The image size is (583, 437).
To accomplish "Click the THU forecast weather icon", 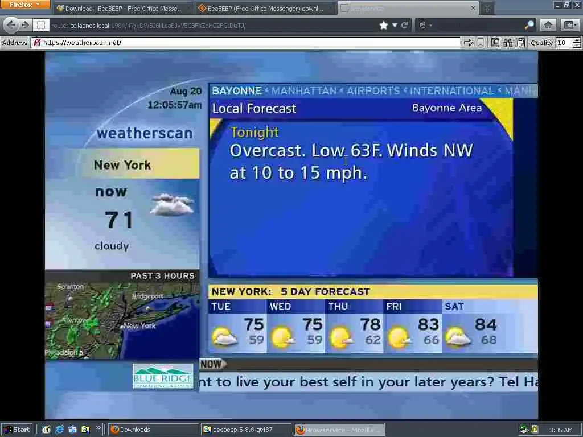I will pos(341,337).
